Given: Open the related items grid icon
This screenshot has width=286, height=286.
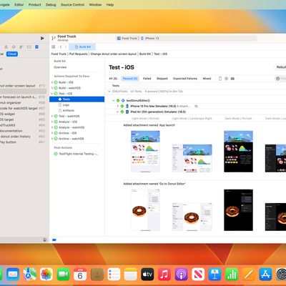Looking at the screenshot, I should pyautogui.click(x=54, y=46).
